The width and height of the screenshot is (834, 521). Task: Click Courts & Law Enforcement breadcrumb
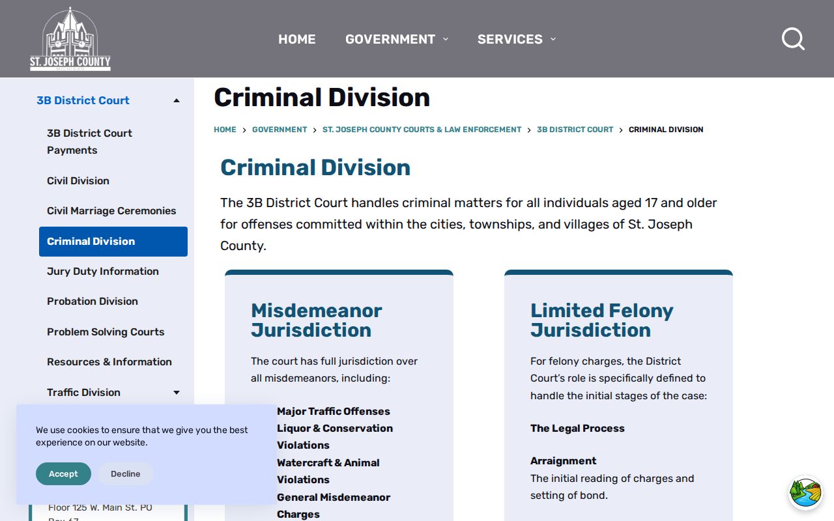pos(422,130)
